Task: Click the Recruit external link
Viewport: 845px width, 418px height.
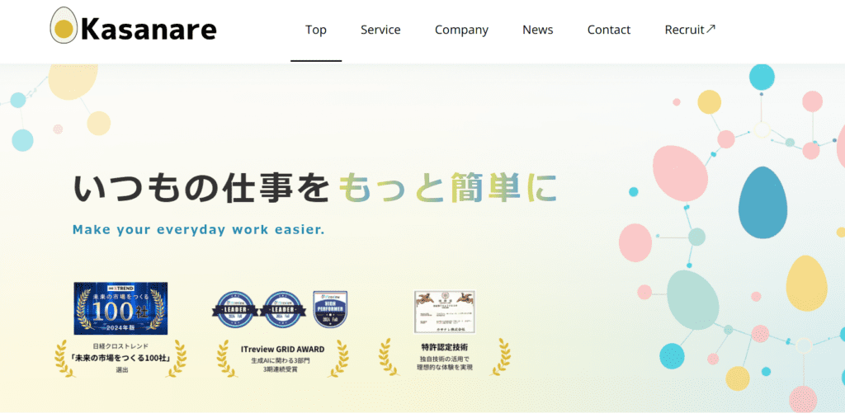Action: pos(684,30)
